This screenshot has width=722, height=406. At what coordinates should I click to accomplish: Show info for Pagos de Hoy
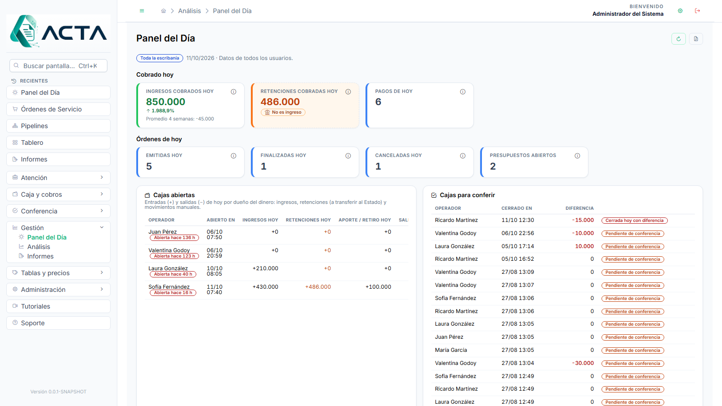463,92
